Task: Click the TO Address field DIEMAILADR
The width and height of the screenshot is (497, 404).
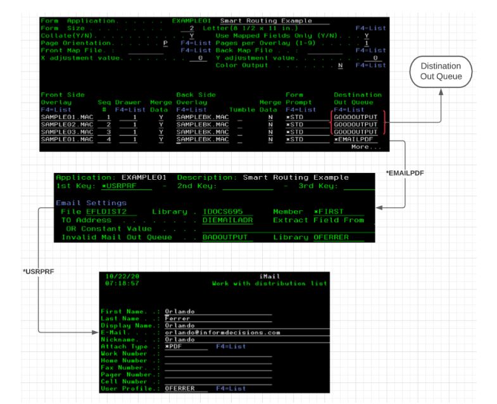Action: pos(228,220)
